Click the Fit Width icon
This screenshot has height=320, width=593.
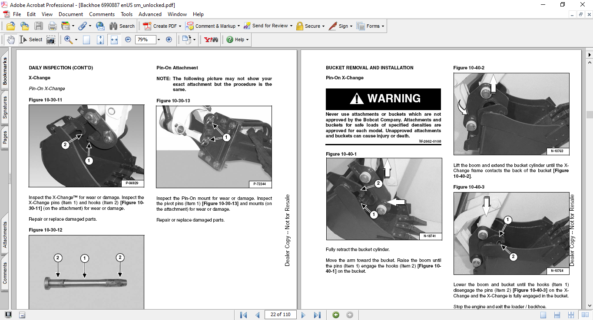pyautogui.click(x=114, y=39)
